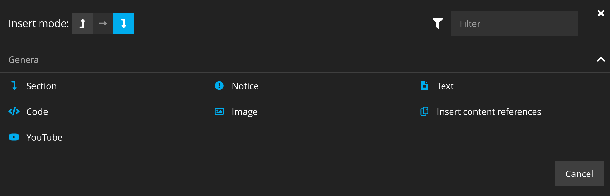Click the filter funnel icon

438,23
